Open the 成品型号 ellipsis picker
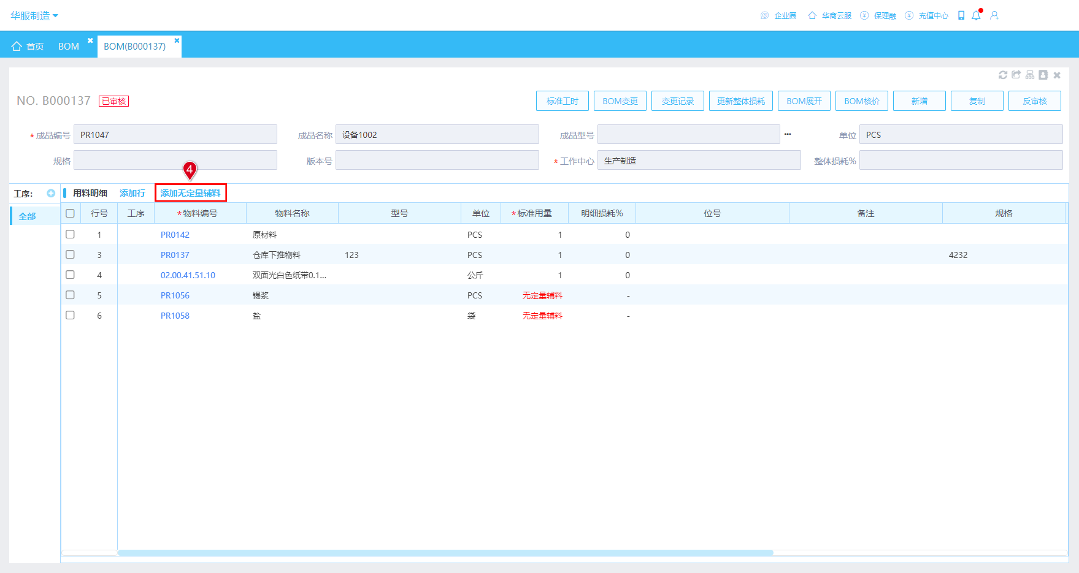 pyautogui.click(x=788, y=134)
